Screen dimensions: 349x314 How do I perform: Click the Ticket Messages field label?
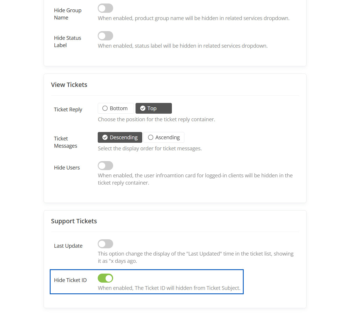[x=65, y=142]
